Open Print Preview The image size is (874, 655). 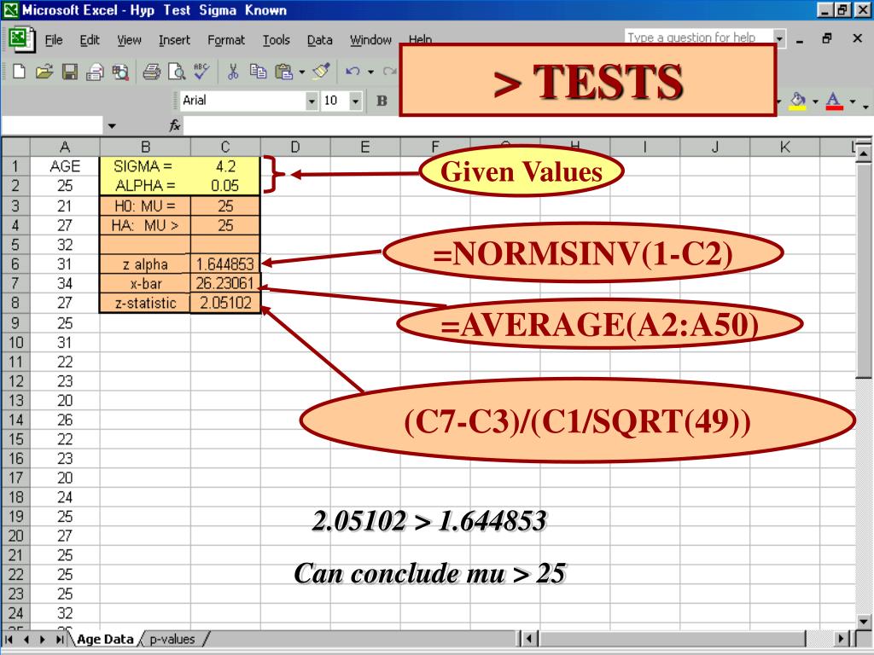tap(177, 72)
